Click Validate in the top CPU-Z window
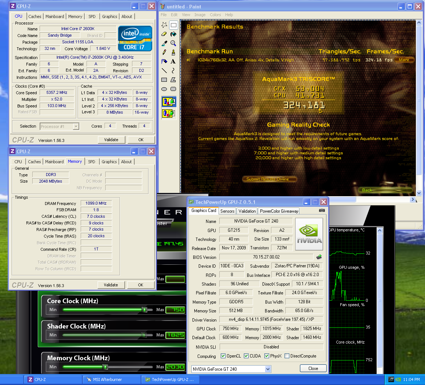The width and height of the screenshot is (425, 385). coord(111,140)
